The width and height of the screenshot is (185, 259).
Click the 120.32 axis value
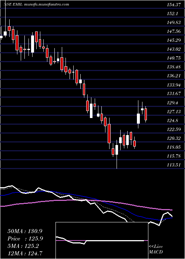click(174, 138)
